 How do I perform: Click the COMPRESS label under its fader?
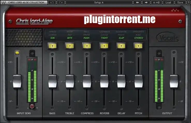(x=87, y=113)
